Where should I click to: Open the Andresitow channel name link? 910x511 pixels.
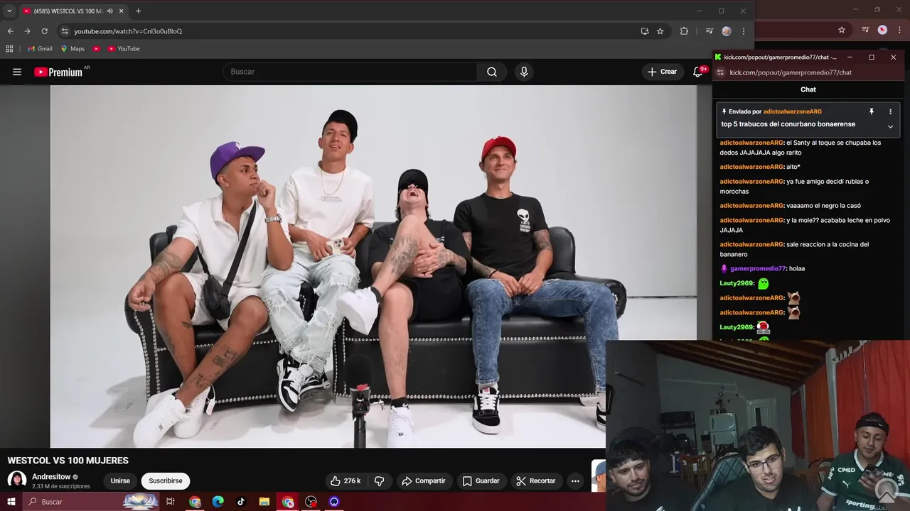click(51, 477)
